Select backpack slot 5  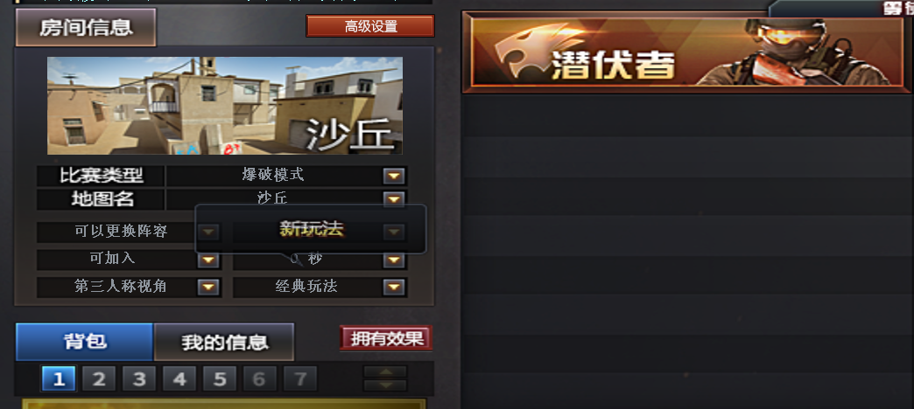pyautogui.click(x=220, y=379)
